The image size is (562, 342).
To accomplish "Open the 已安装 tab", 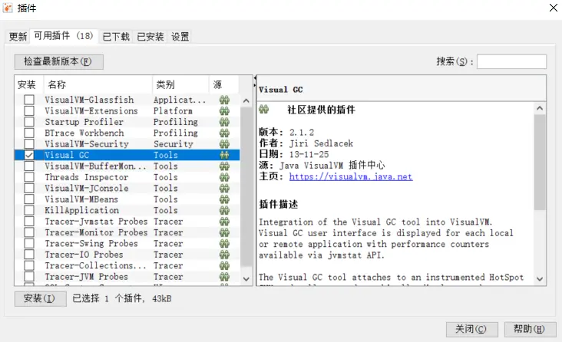I will [150, 37].
